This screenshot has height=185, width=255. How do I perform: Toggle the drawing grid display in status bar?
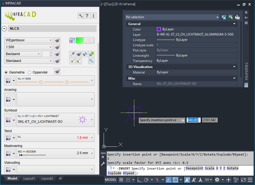121,180
